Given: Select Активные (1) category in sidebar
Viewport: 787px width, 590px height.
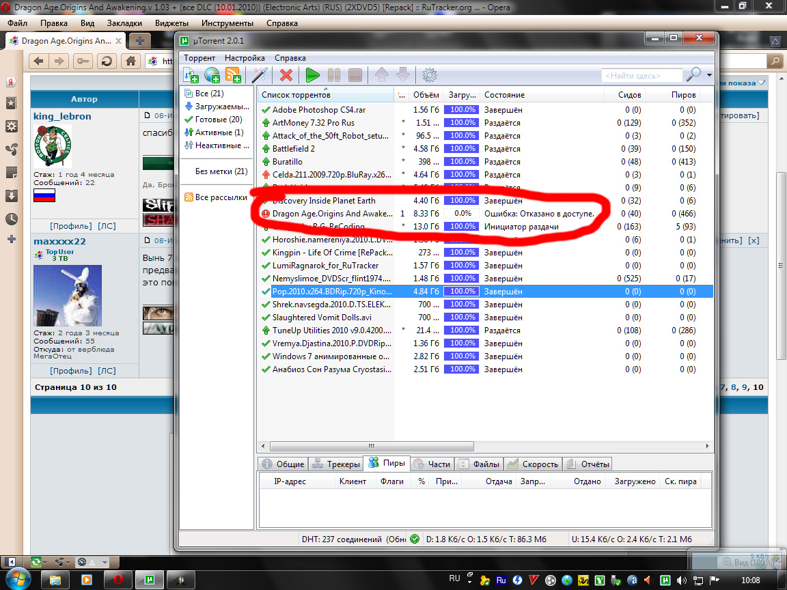Looking at the screenshot, I should 214,132.
